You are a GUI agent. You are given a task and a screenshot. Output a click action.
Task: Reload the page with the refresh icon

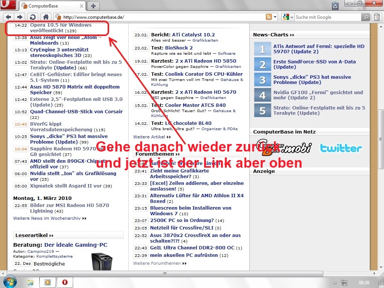33,17
